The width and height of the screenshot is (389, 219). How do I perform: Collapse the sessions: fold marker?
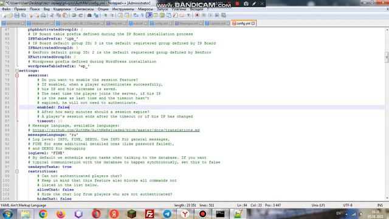pyautogui.click(x=17, y=75)
